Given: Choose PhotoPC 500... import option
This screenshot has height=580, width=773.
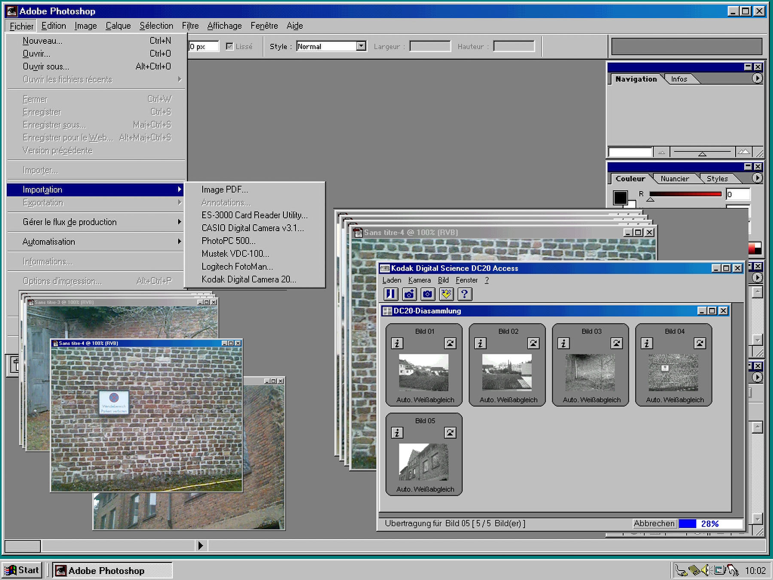Looking at the screenshot, I should (255, 241).
